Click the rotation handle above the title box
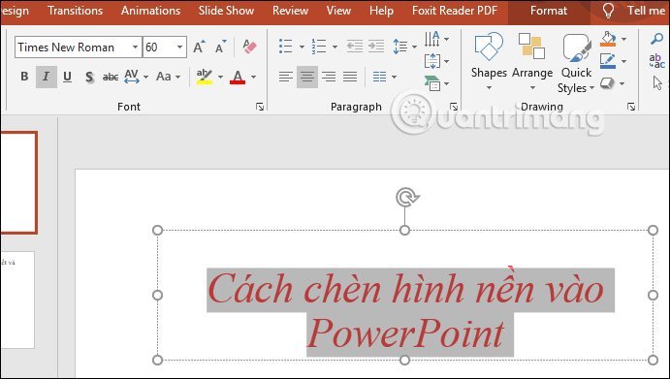This screenshot has height=379, width=670. point(407,198)
